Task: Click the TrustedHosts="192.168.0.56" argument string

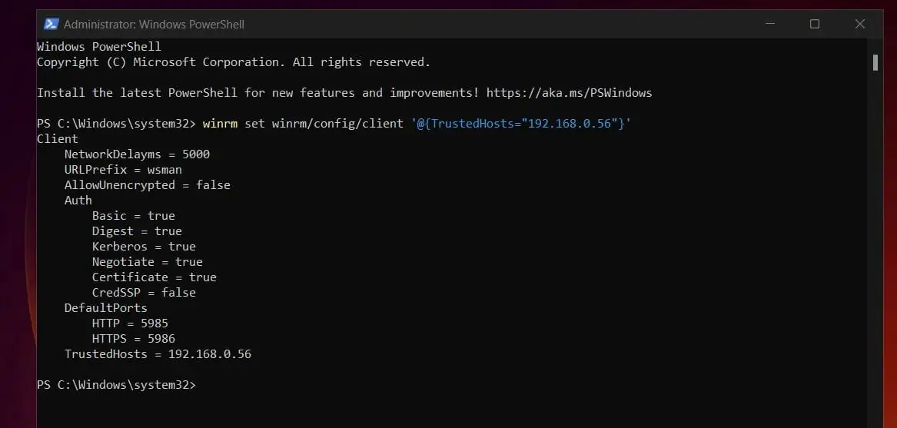Action: pyautogui.click(x=520, y=124)
